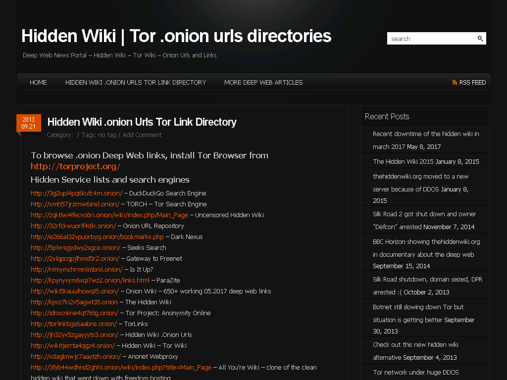Open the HOME menu item
This screenshot has width=507, height=380.
click(38, 83)
